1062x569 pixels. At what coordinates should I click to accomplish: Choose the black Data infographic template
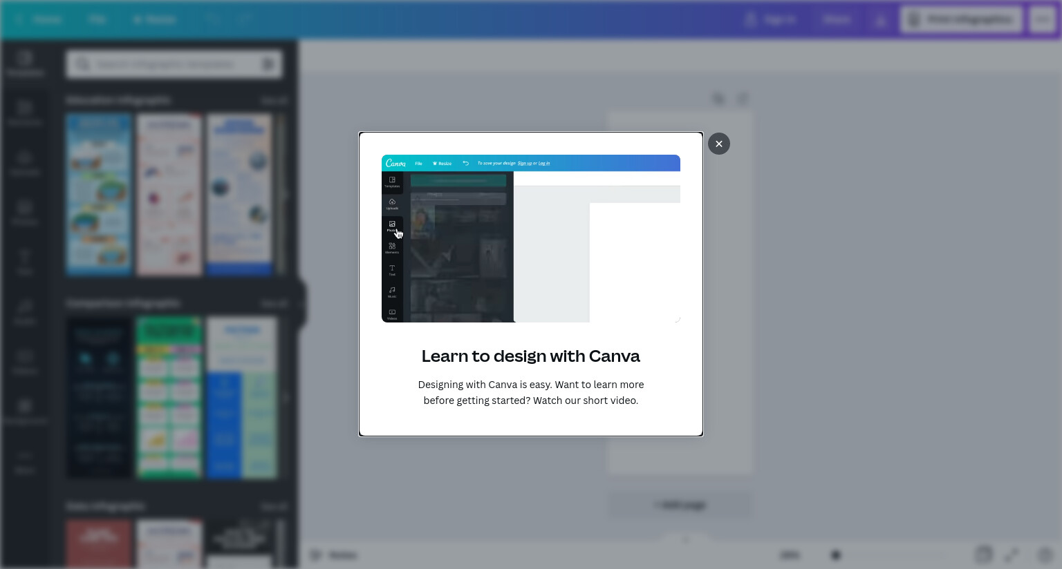[240, 544]
